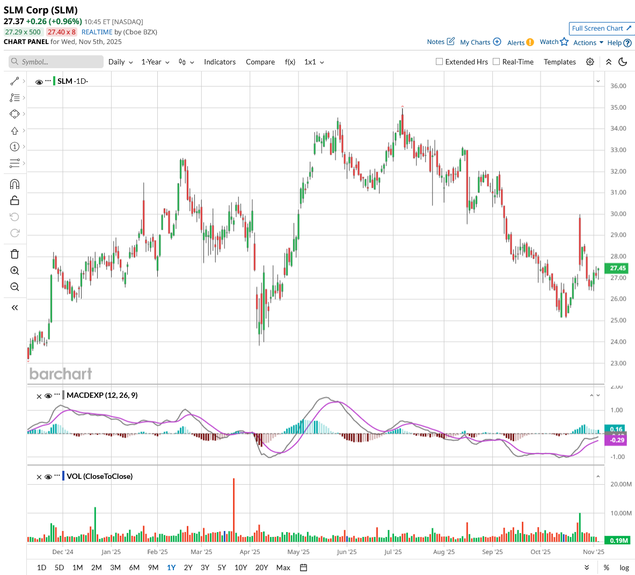Open the horizontal lines pattern tool
The width and height of the screenshot is (635, 575).
tap(14, 163)
